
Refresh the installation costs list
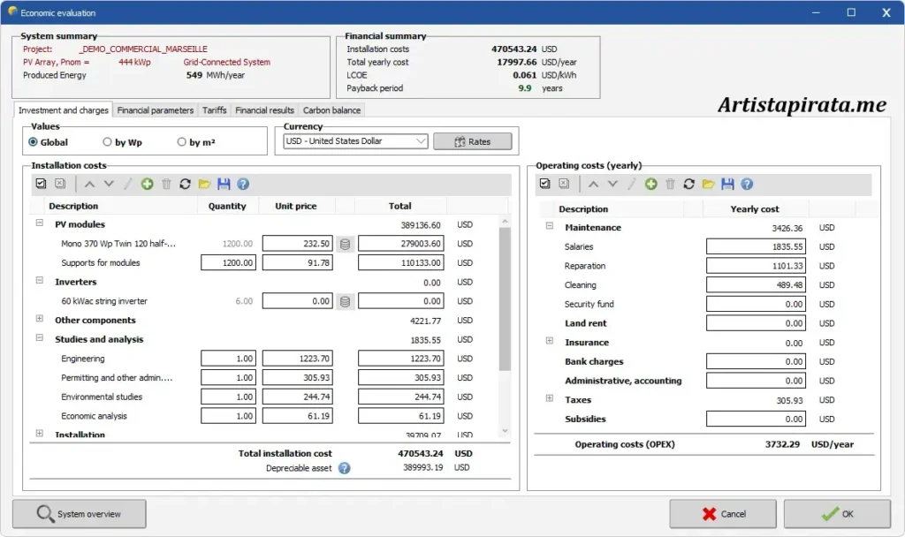click(186, 184)
